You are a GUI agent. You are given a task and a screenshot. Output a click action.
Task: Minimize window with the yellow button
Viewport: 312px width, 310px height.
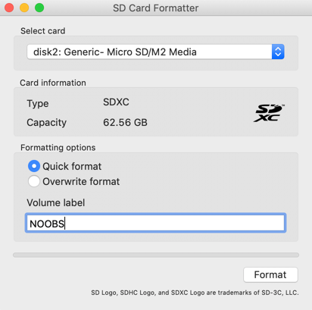click(x=24, y=8)
